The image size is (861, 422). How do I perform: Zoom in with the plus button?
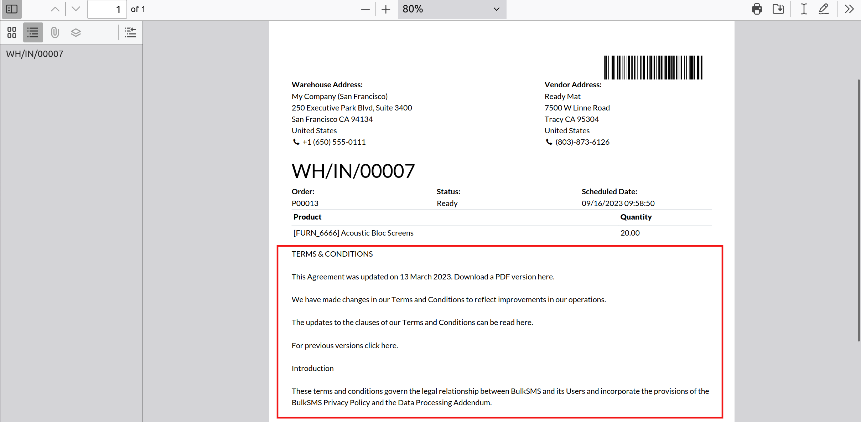(x=386, y=9)
